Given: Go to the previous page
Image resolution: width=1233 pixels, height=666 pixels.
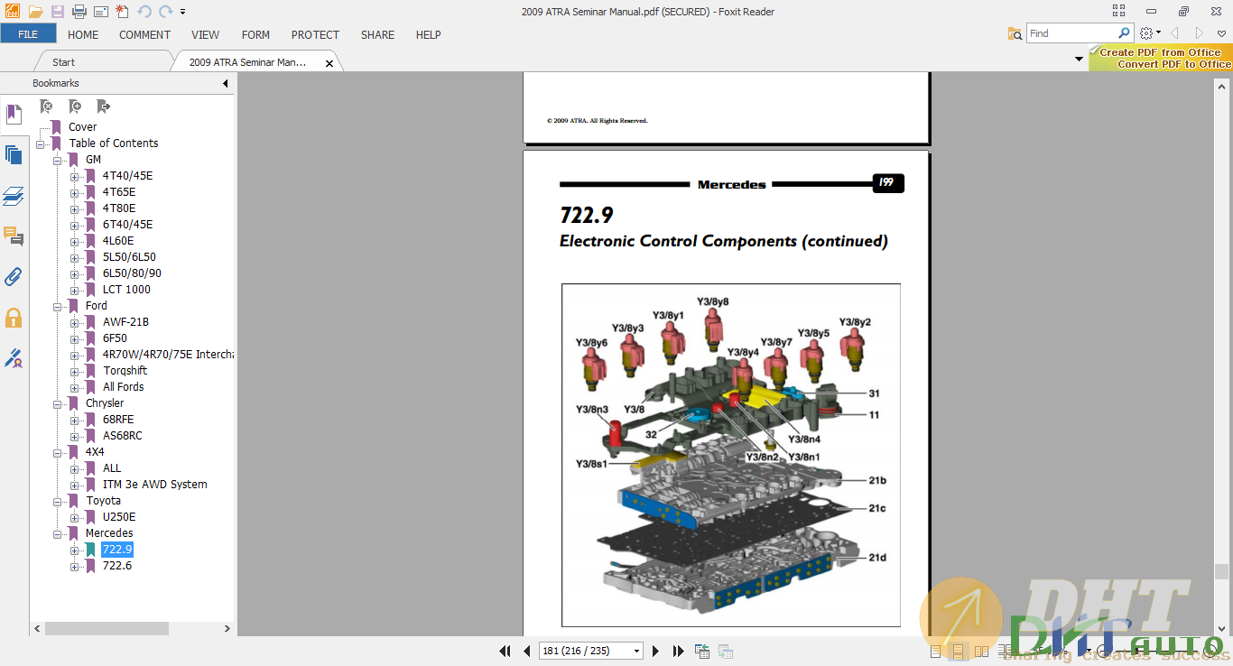Looking at the screenshot, I should tap(527, 651).
